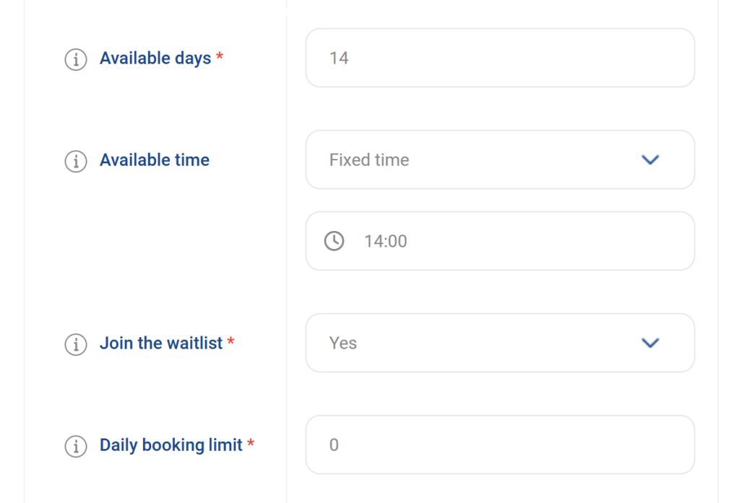
Task: Click the info icon beside Available time
Action: [x=76, y=162]
